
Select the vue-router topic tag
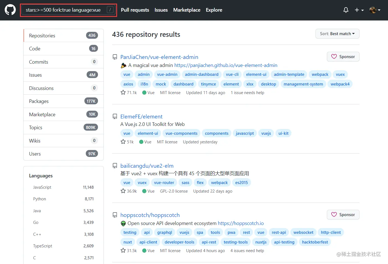coord(164,183)
